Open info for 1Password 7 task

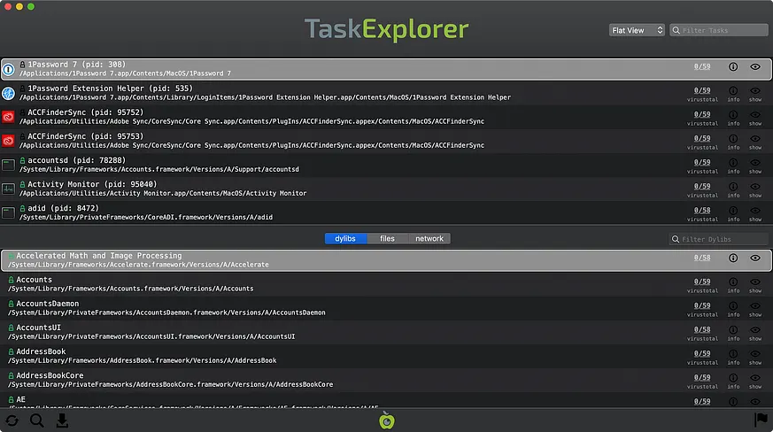pos(733,66)
